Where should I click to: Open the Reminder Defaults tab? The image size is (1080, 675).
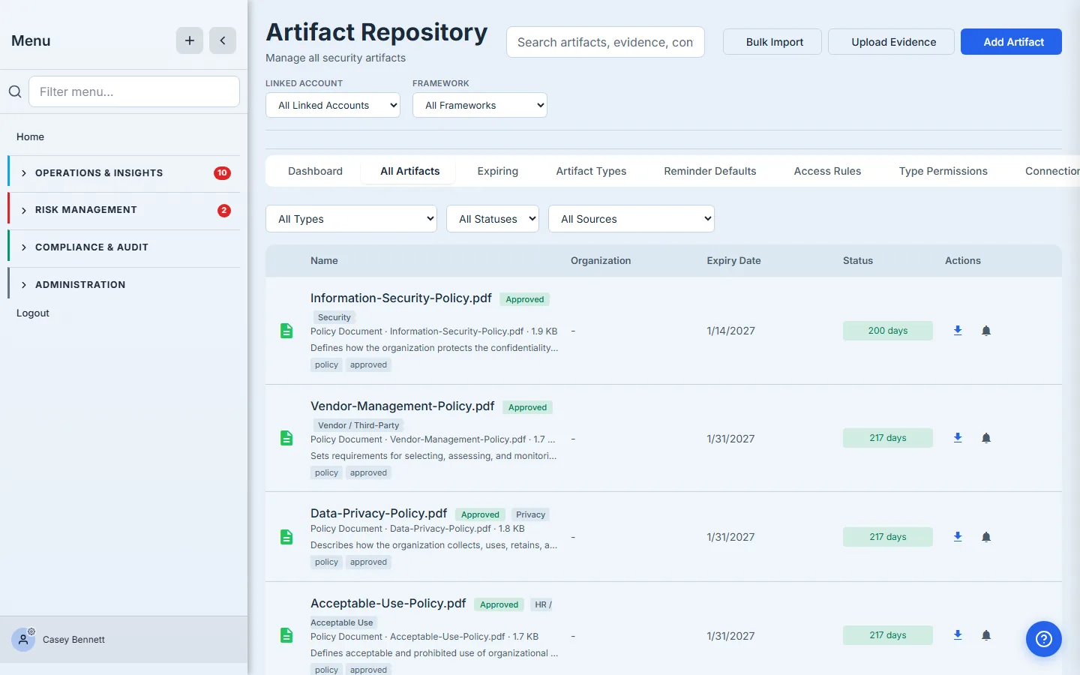(710, 171)
